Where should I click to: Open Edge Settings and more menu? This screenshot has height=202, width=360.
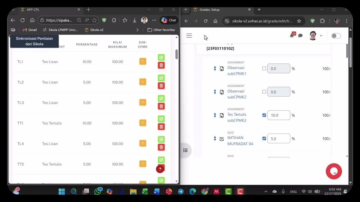(154, 20)
